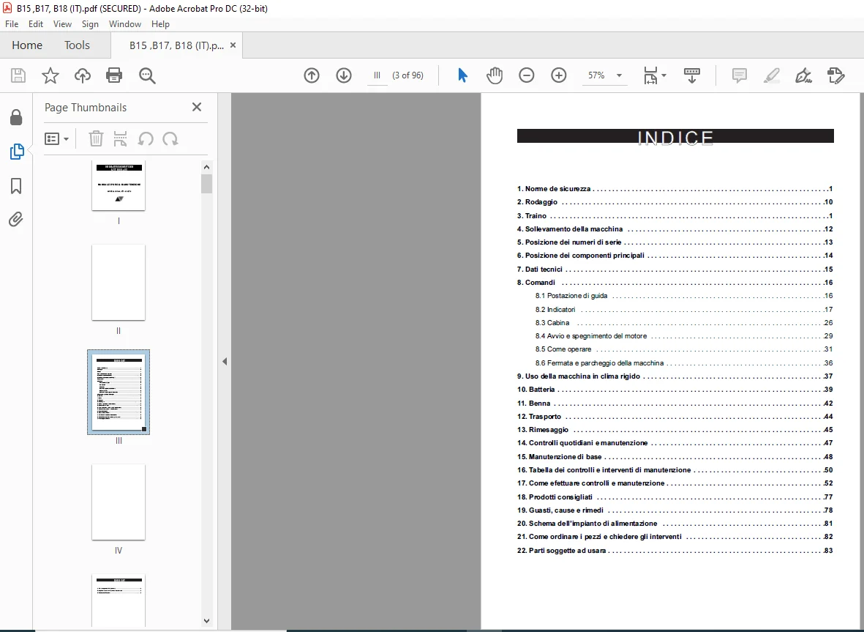Select page IV thumbnail

click(119, 502)
